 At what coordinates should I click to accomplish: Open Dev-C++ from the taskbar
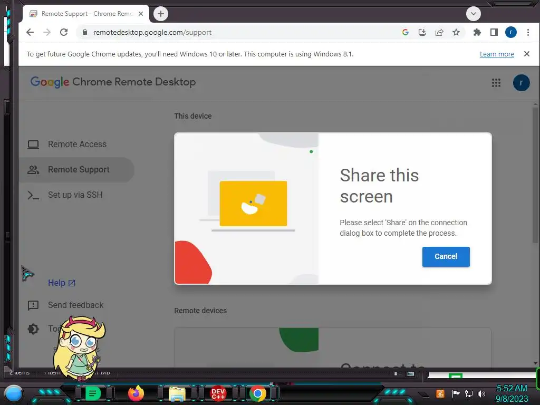coord(218,393)
